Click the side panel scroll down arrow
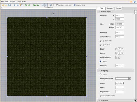This screenshot has height=102, width=137. pos(136,100)
